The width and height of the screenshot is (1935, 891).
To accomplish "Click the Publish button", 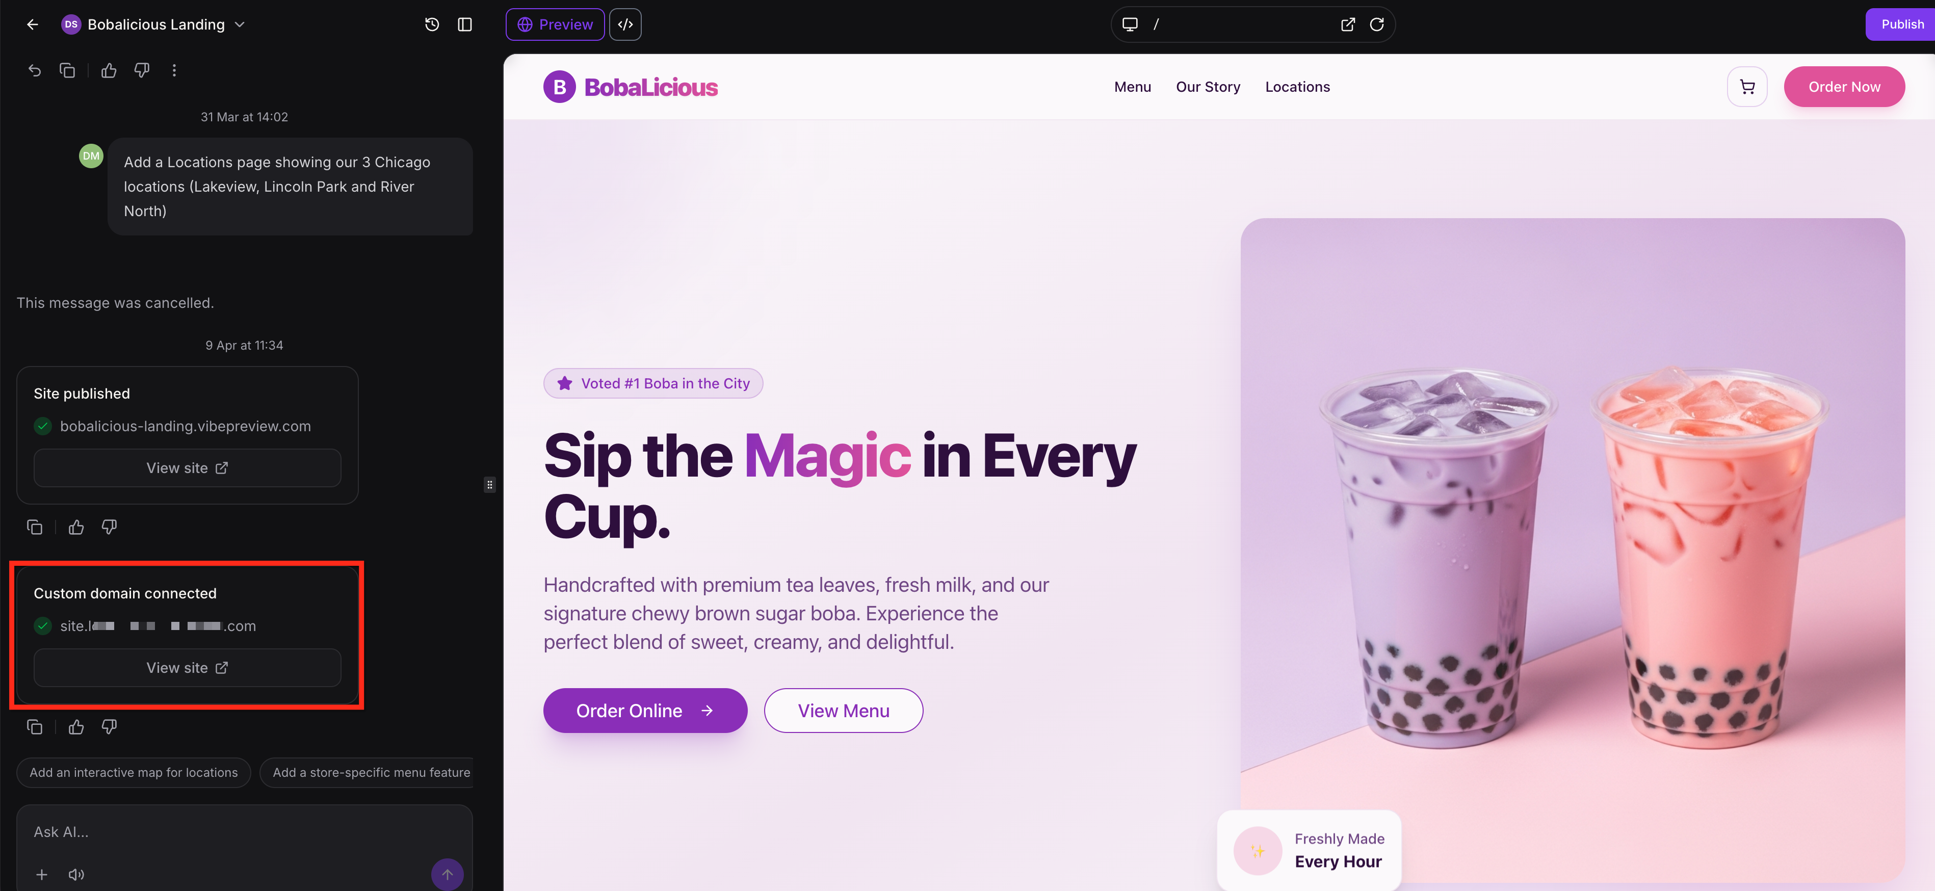I will click(x=1901, y=25).
